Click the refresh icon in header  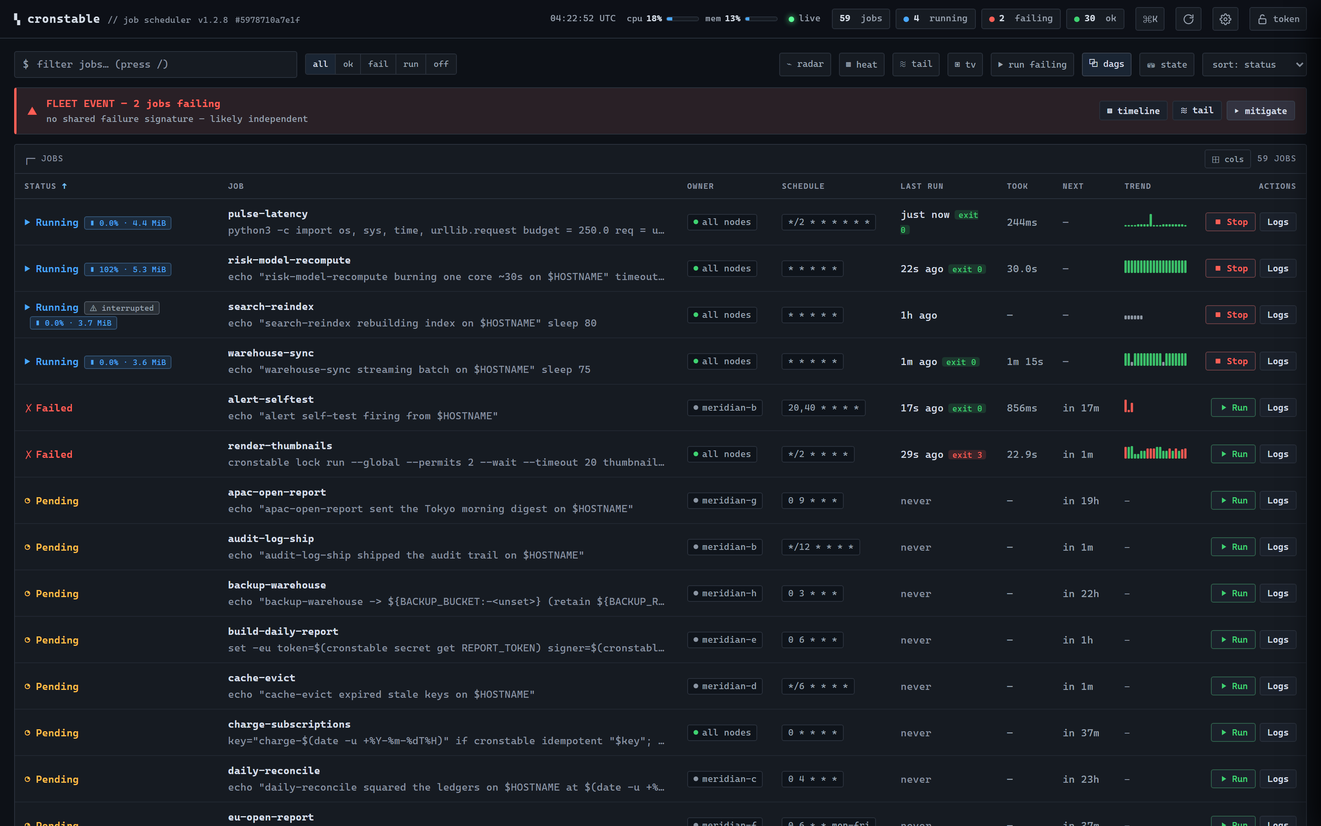click(1188, 19)
